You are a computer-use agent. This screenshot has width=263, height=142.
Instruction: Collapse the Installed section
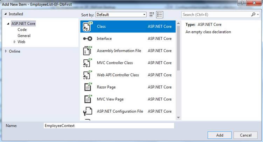[6, 14]
